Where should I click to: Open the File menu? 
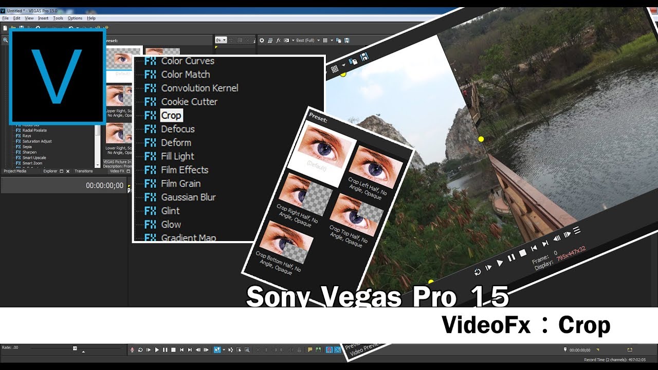pyautogui.click(x=6, y=18)
